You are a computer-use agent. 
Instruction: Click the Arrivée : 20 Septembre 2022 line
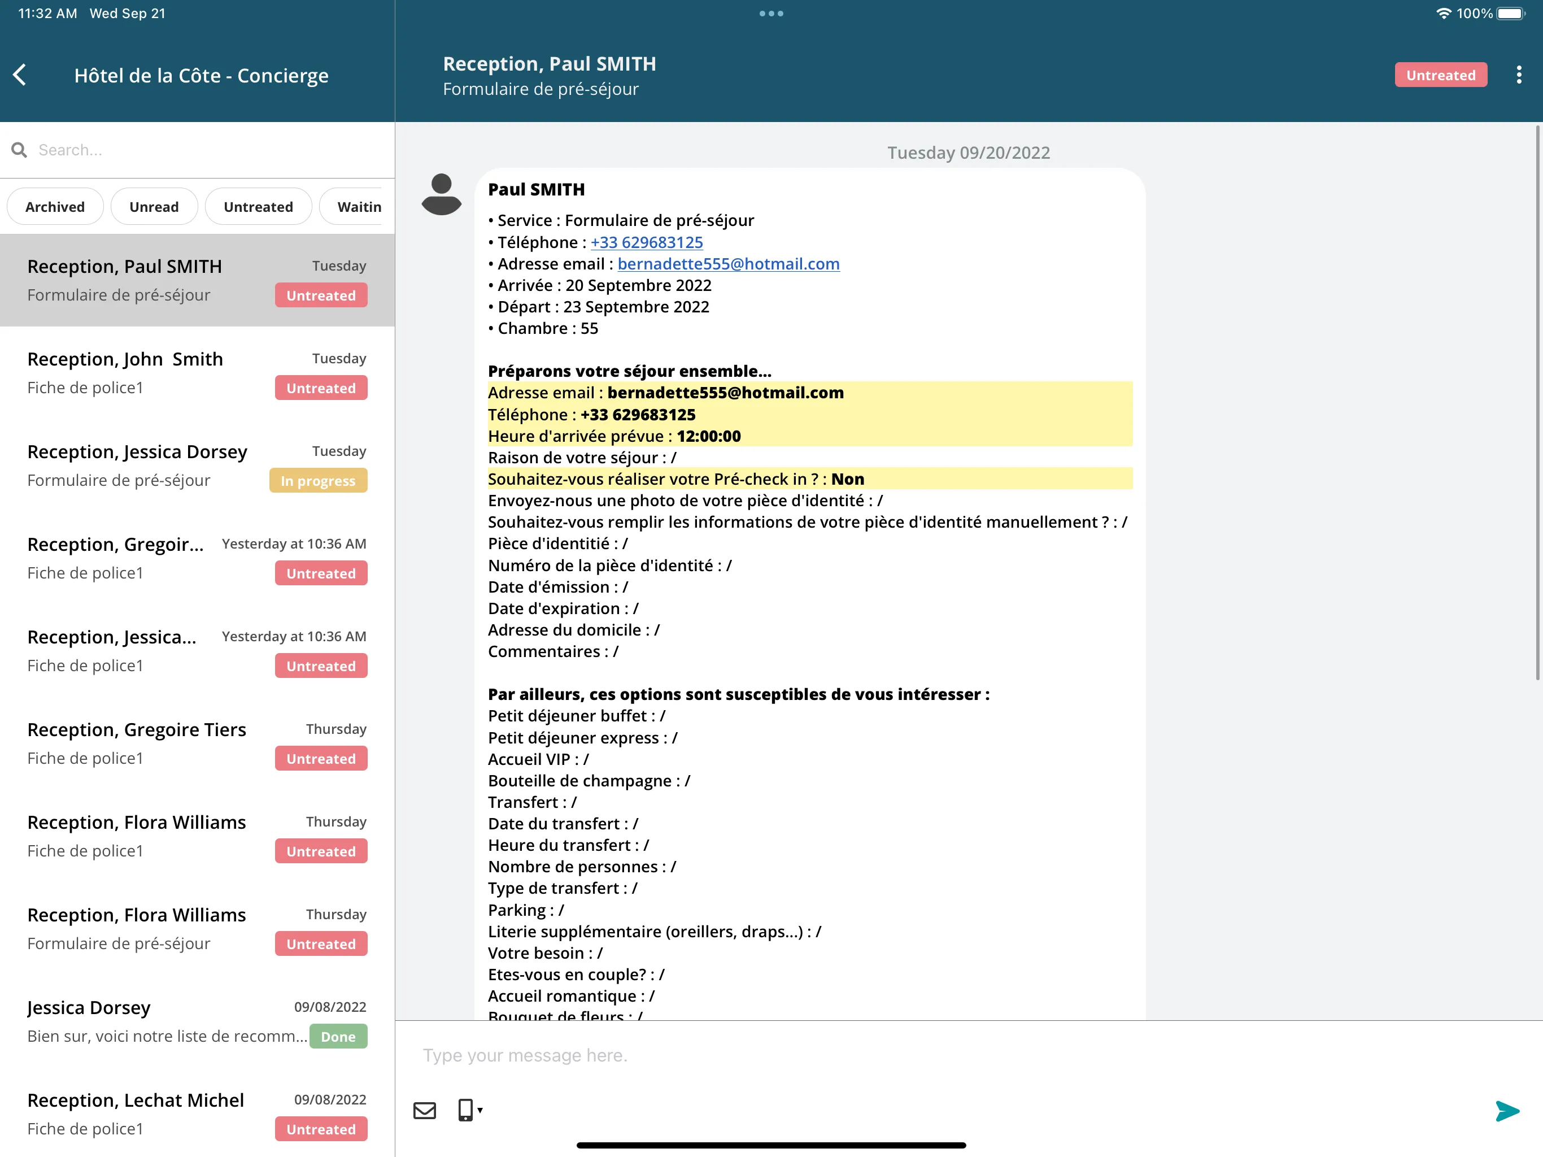(600, 285)
